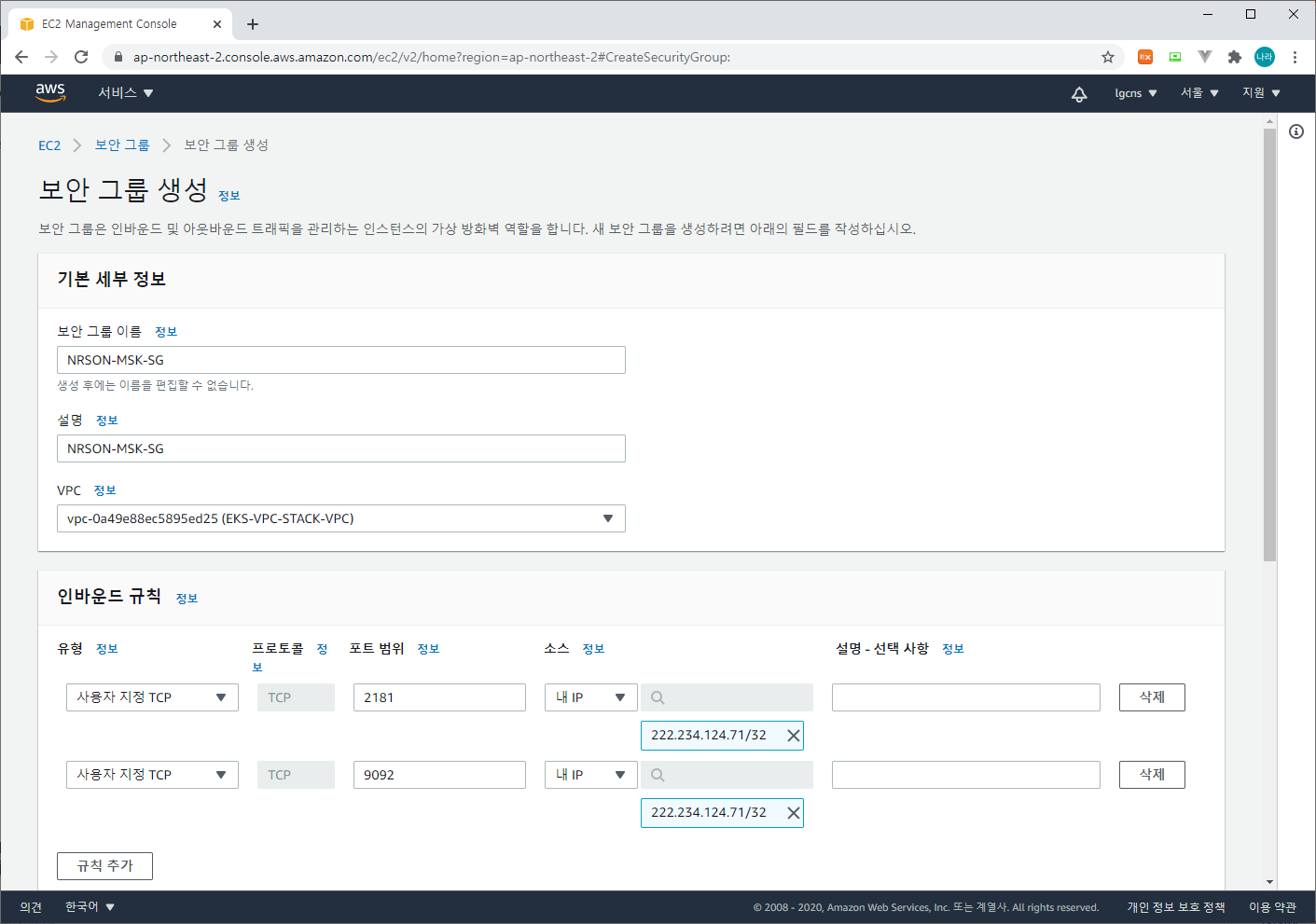Click the orange extension icon in toolbar
This screenshot has width=1316, height=924.
point(1145,57)
